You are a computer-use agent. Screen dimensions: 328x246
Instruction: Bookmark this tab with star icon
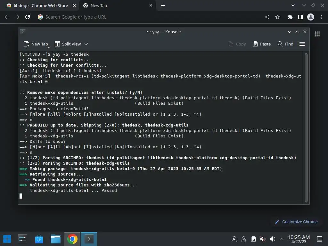(x=277, y=17)
